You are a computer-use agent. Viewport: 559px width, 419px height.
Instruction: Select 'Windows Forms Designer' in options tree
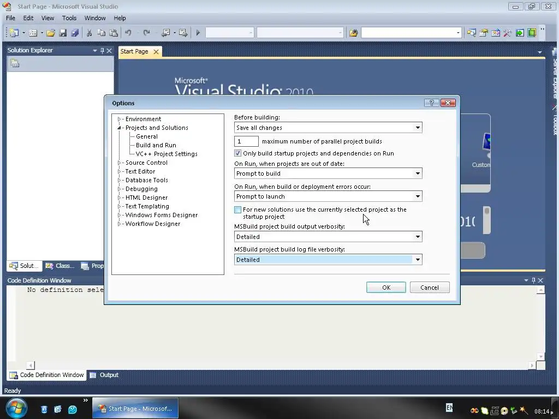coord(161,215)
